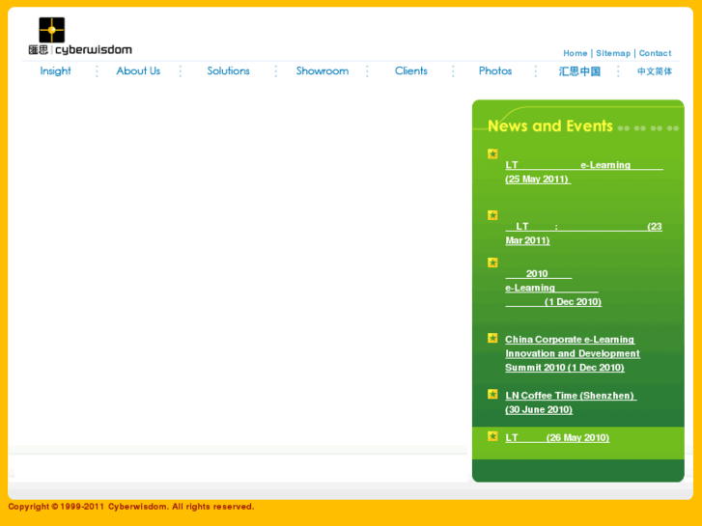Open the Showroom menu
The height and width of the screenshot is (526, 702).
click(x=323, y=70)
